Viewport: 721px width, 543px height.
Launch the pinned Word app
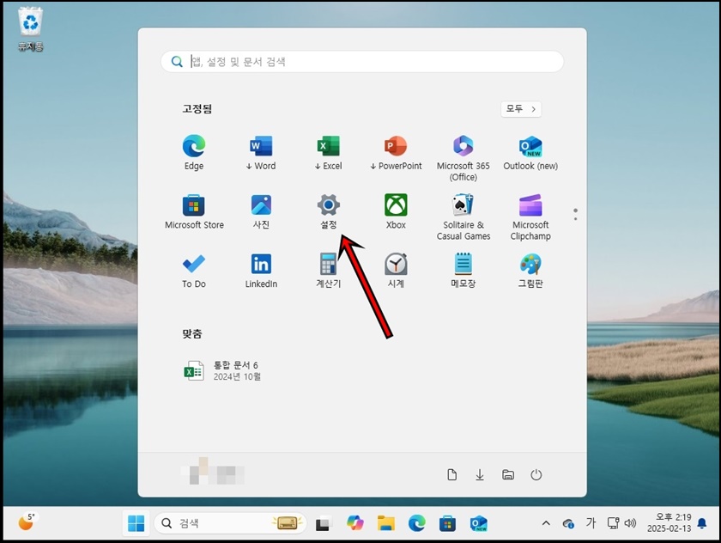tap(261, 153)
